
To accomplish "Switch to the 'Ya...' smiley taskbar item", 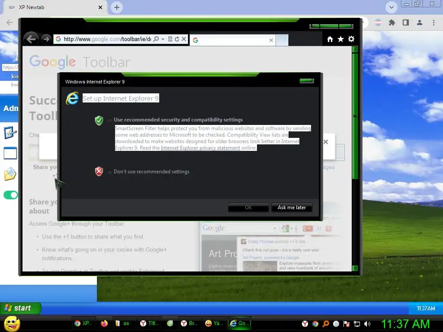I will (x=215, y=323).
